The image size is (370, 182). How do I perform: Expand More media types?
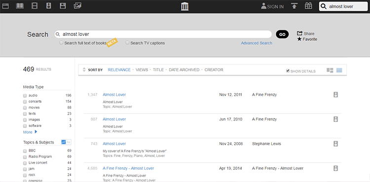click(x=30, y=132)
